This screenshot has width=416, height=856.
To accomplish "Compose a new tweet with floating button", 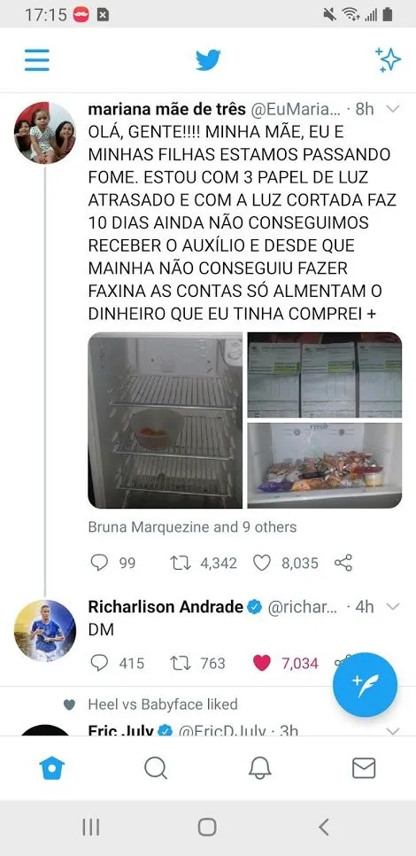I will pos(366,685).
